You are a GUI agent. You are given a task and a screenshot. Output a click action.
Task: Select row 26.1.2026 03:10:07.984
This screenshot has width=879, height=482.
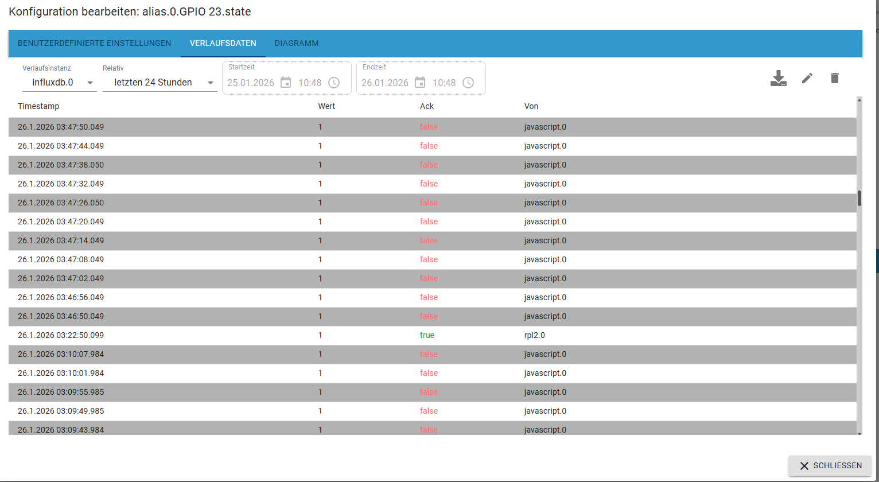pos(433,354)
